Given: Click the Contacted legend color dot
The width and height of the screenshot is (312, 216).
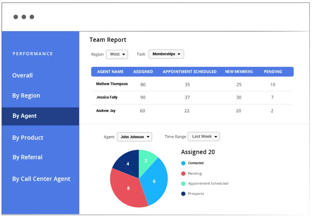Looking at the screenshot, I should tap(183, 163).
